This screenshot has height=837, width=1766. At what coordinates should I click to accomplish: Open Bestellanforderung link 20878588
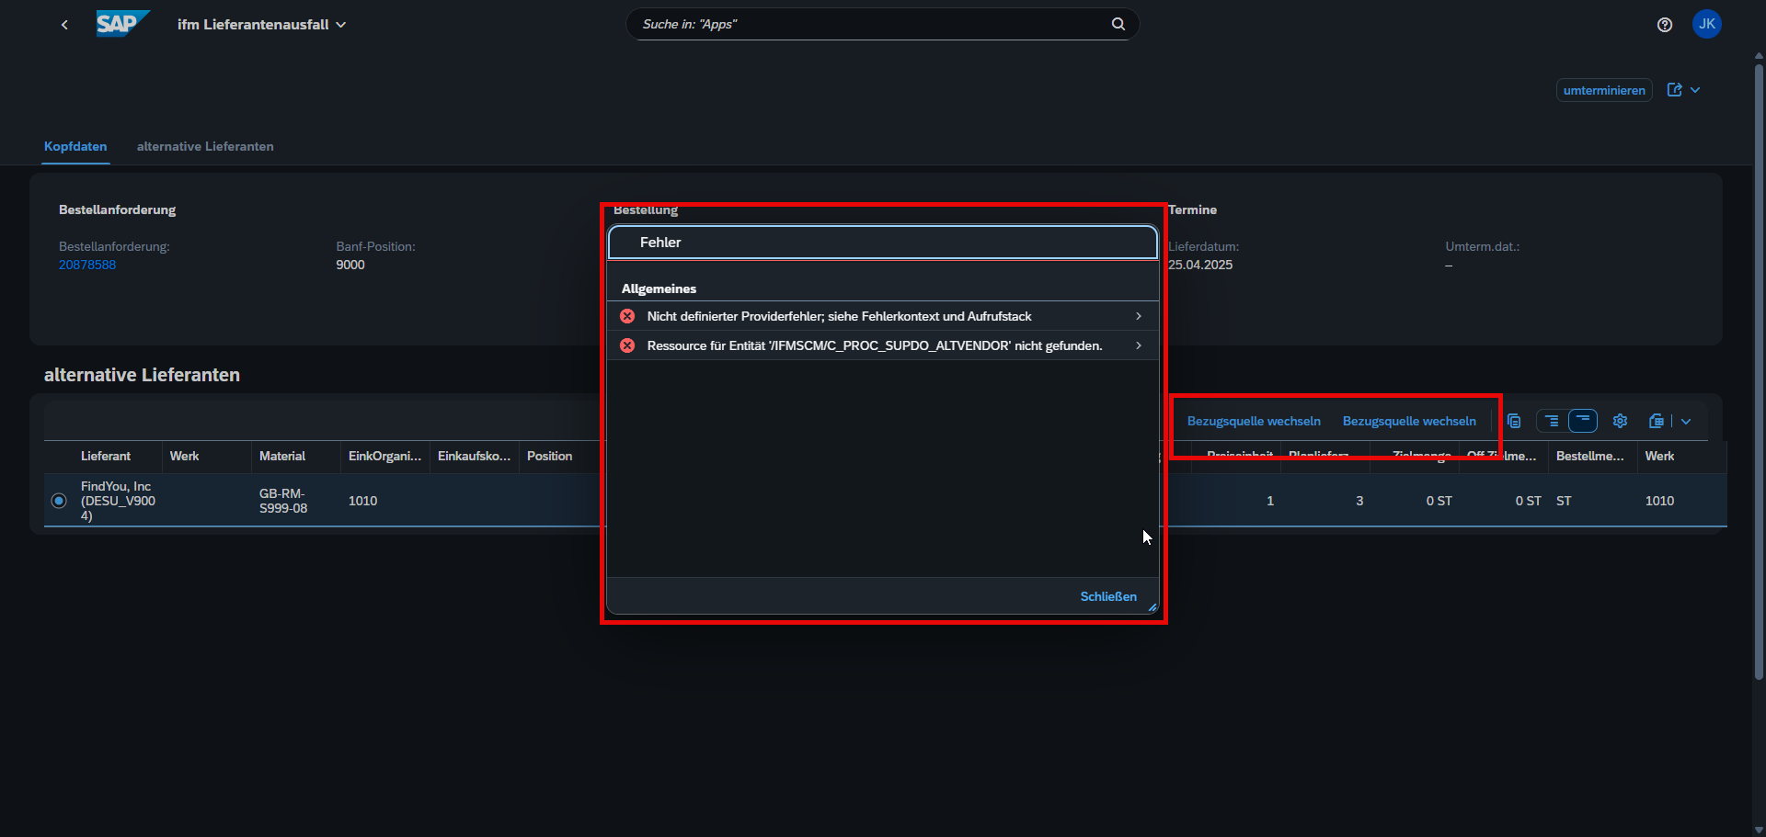pyautogui.click(x=87, y=265)
